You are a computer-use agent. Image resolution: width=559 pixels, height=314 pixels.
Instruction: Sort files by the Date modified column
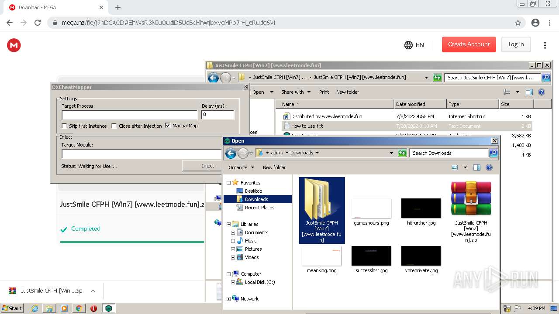coord(420,104)
